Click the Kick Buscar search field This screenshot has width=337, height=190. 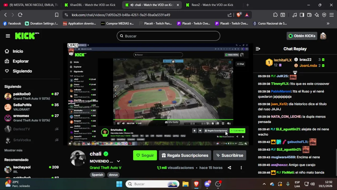(168, 36)
